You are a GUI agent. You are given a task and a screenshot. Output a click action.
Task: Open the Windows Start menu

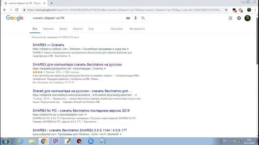pyautogui.click(x=5, y=141)
